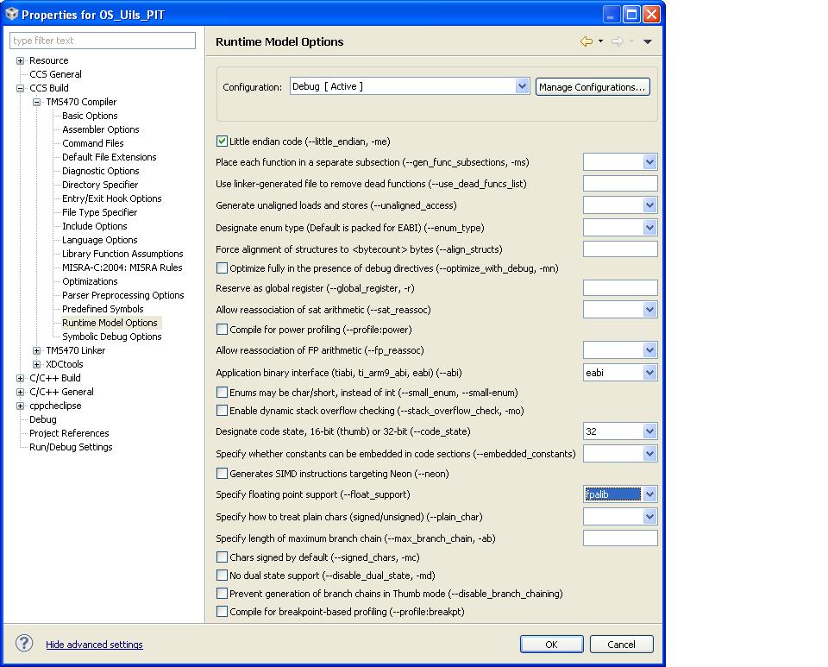
Task: Open embedded_constants dropdown
Action: click(649, 453)
